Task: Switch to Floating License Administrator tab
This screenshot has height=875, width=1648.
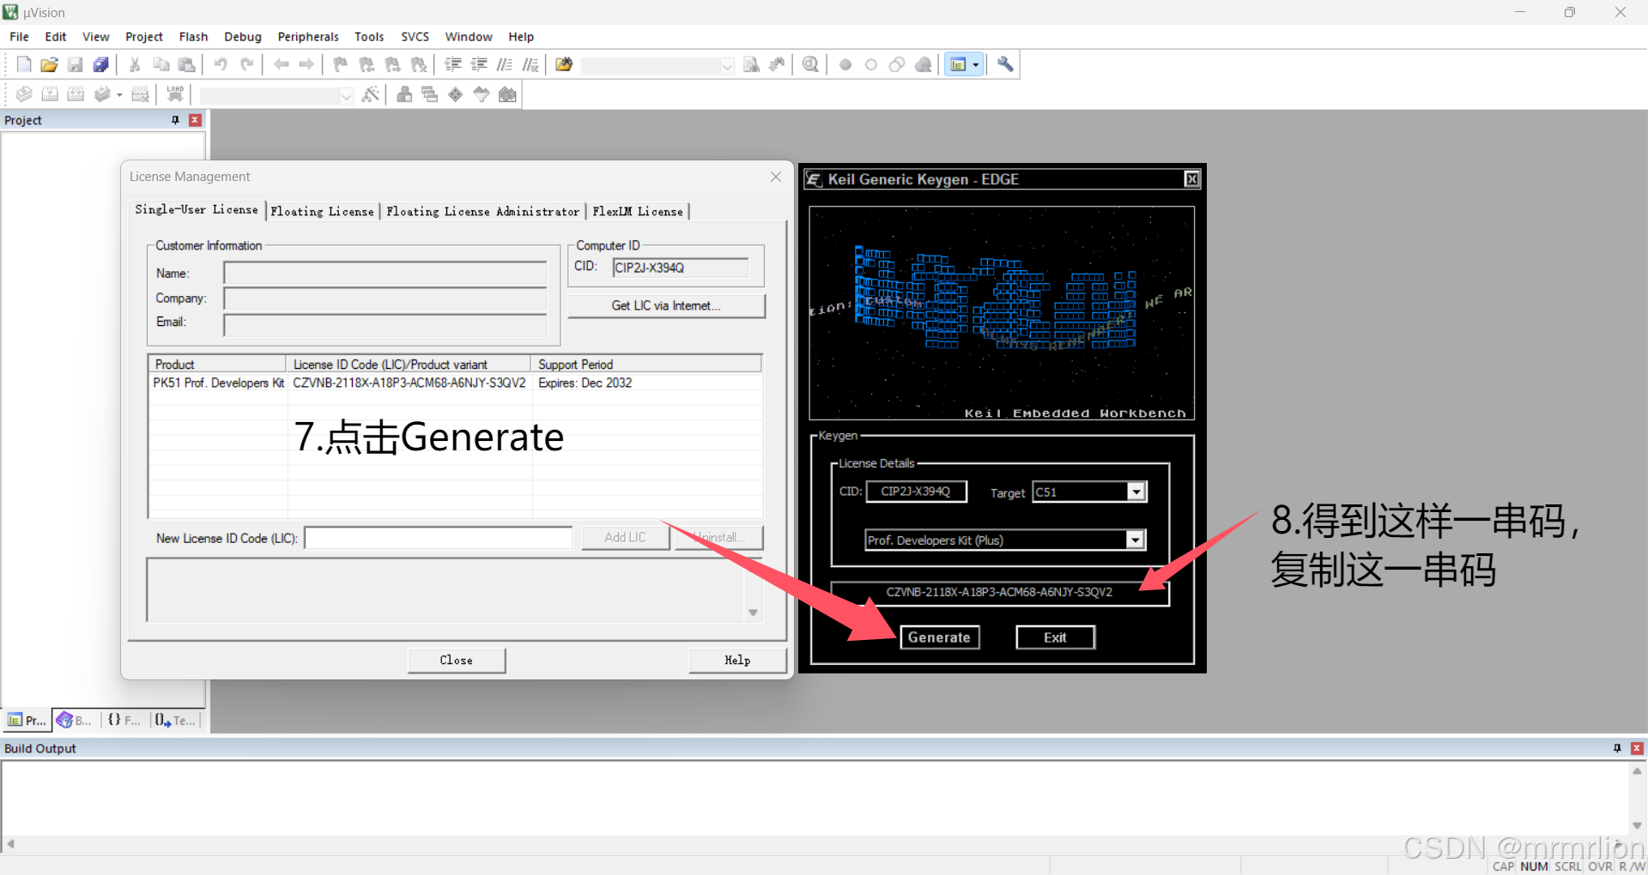Action: click(483, 211)
